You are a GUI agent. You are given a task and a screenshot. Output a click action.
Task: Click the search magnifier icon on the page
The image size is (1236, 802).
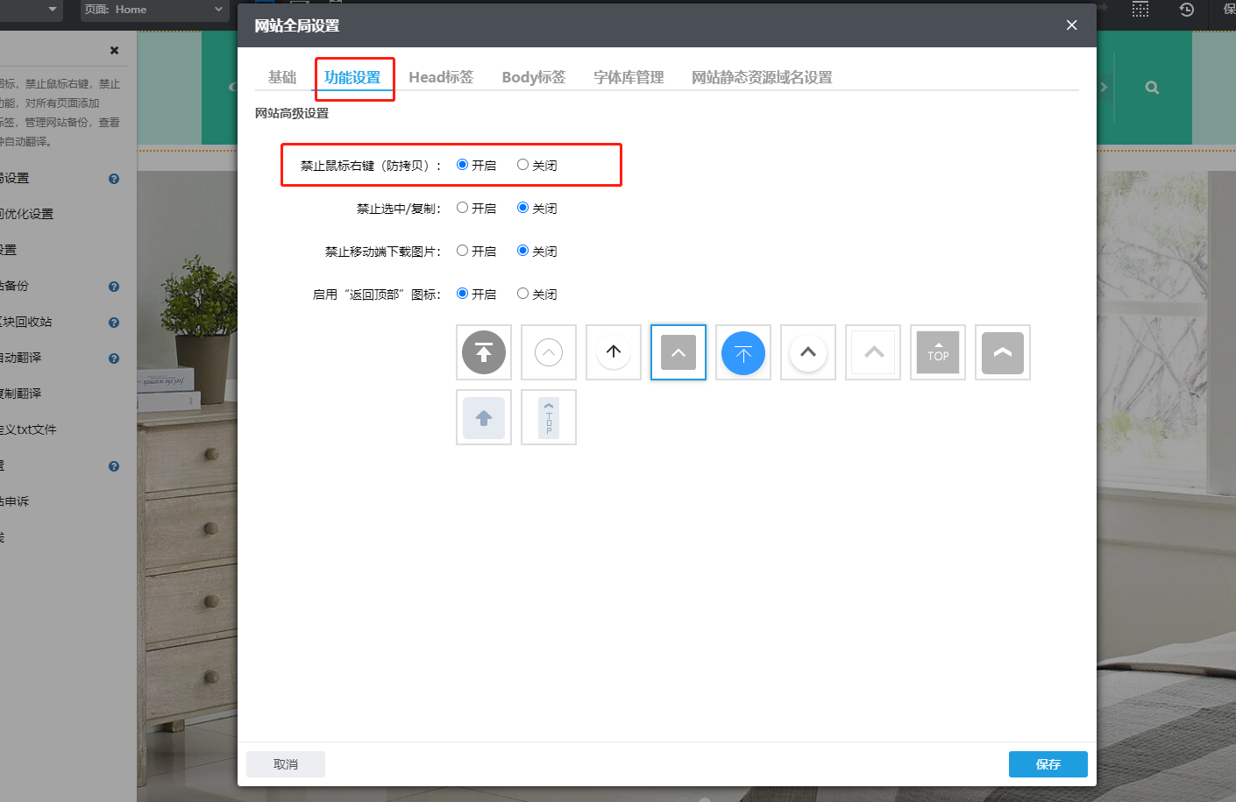tap(1152, 88)
